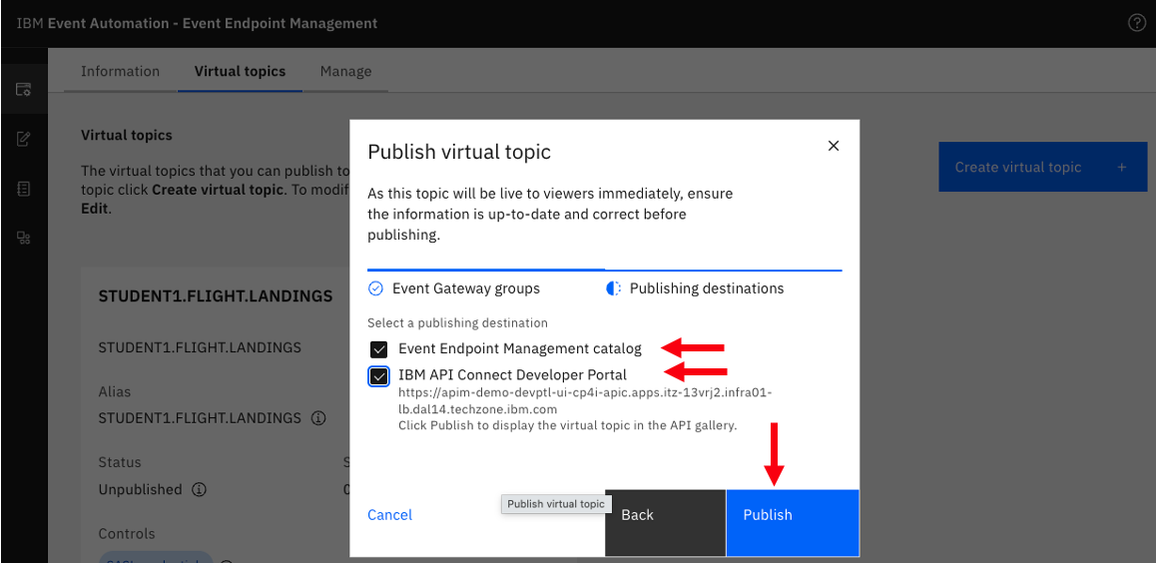Uncheck Event Endpoint Management catalog checkbox
The height and width of the screenshot is (563, 1157).
378,348
